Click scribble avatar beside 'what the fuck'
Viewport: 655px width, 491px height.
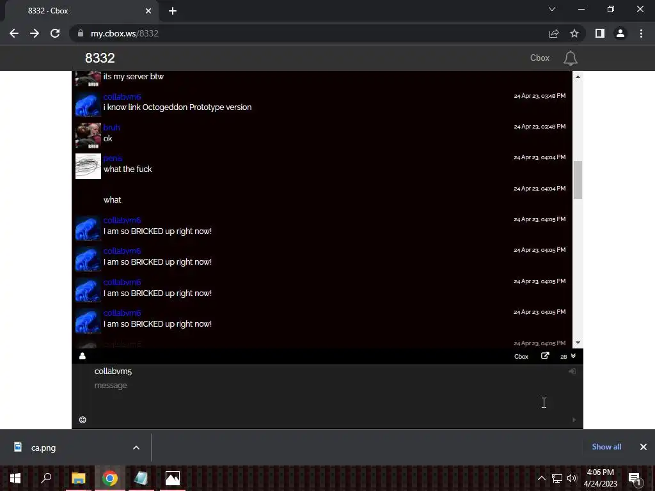click(88, 166)
